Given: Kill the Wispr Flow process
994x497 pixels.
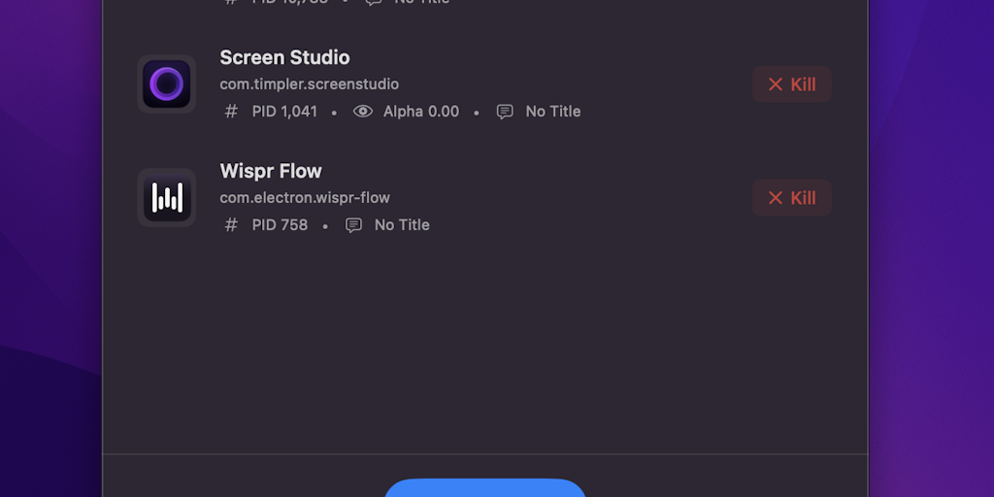Looking at the screenshot, I should coord(791,198).
